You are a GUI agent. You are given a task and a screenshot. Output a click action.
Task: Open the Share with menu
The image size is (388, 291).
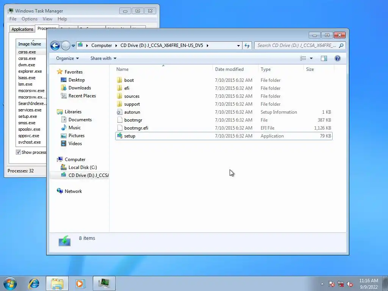103,58
